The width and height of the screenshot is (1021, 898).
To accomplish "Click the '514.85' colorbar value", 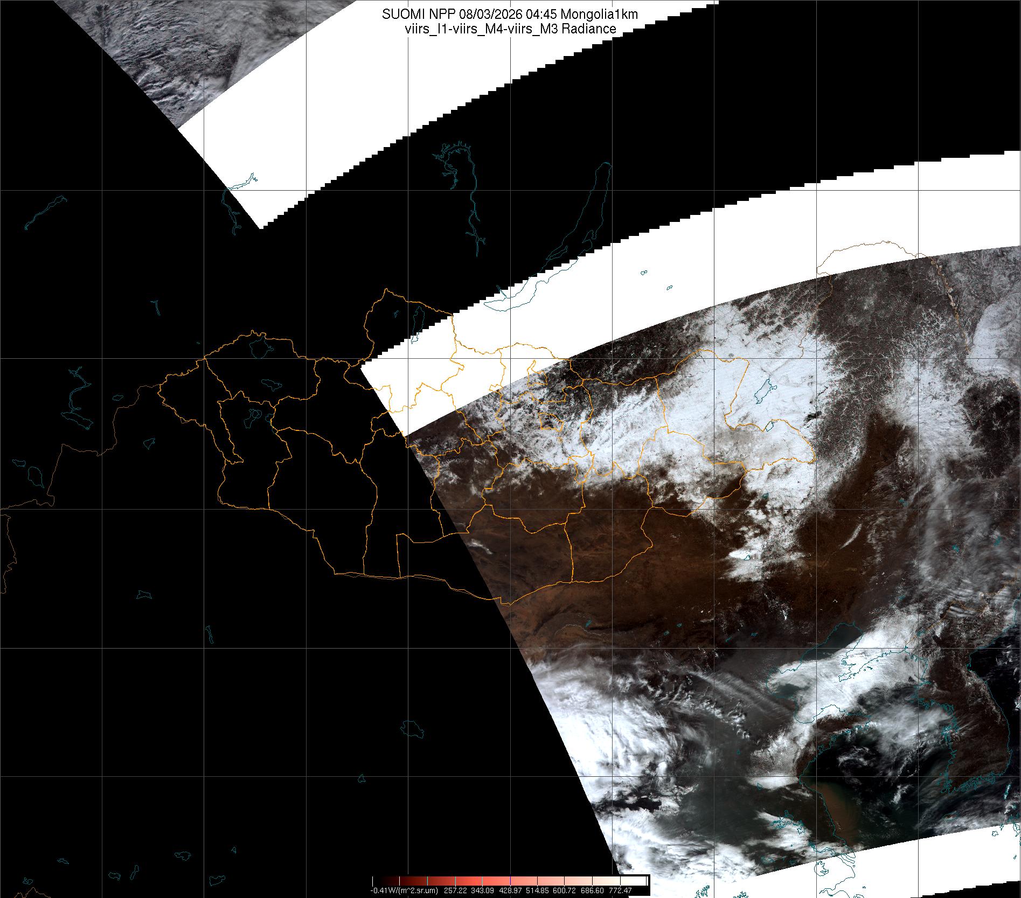I will coord(538,890).
